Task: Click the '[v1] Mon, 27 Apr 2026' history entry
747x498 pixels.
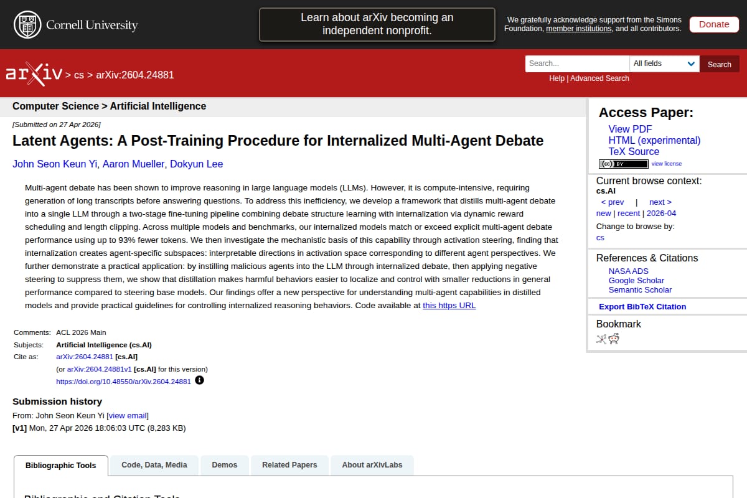Action: [x=99, y=428]
